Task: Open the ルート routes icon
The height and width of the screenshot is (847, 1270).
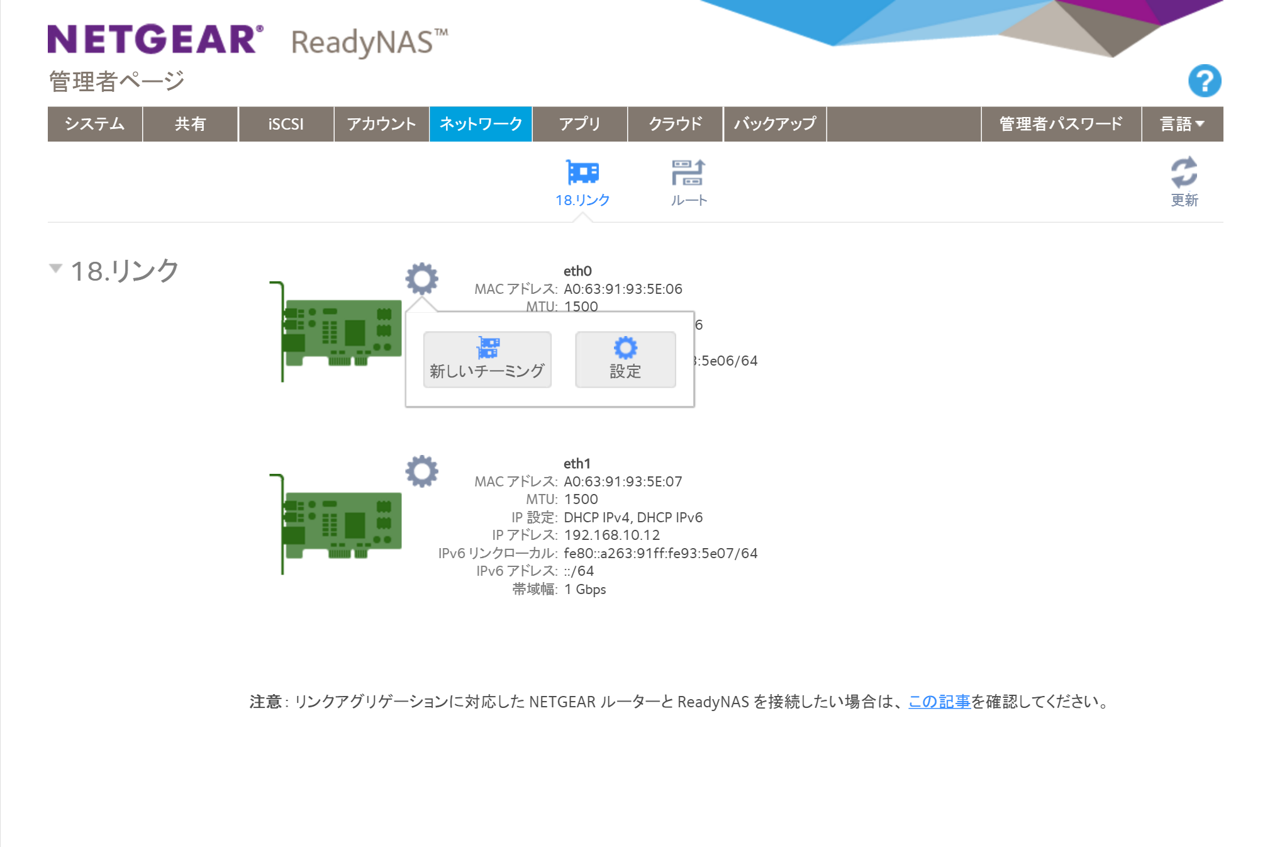Action: tap(689, 182)
